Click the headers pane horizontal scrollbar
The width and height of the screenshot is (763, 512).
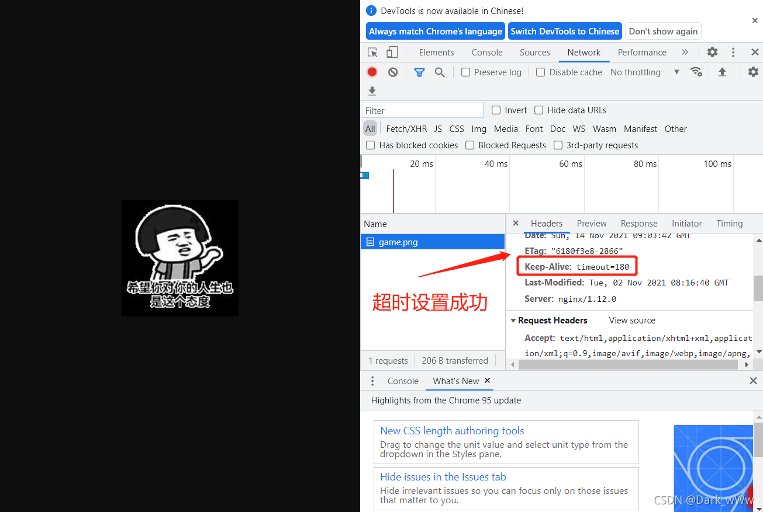(628, 364)
